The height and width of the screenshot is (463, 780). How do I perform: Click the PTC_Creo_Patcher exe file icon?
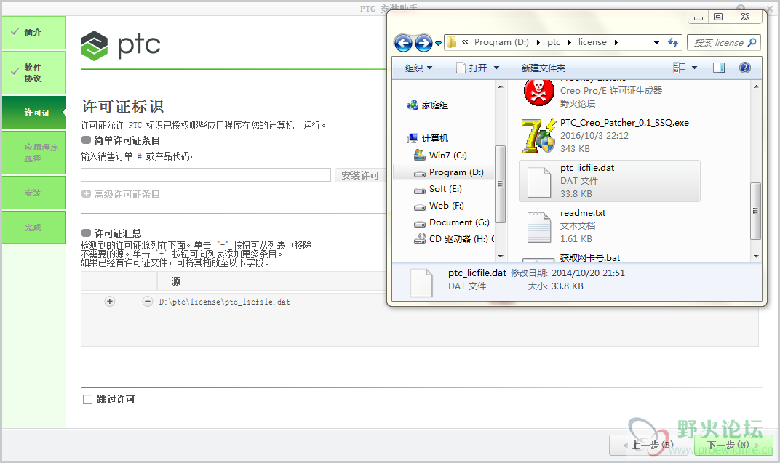[x=538, y=136]
